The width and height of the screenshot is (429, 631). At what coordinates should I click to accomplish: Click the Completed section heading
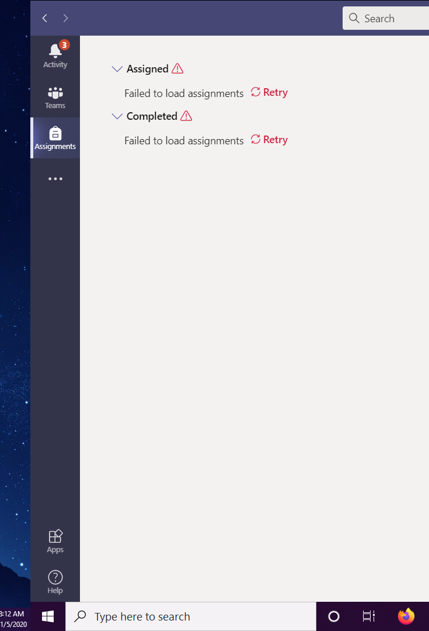152,116
